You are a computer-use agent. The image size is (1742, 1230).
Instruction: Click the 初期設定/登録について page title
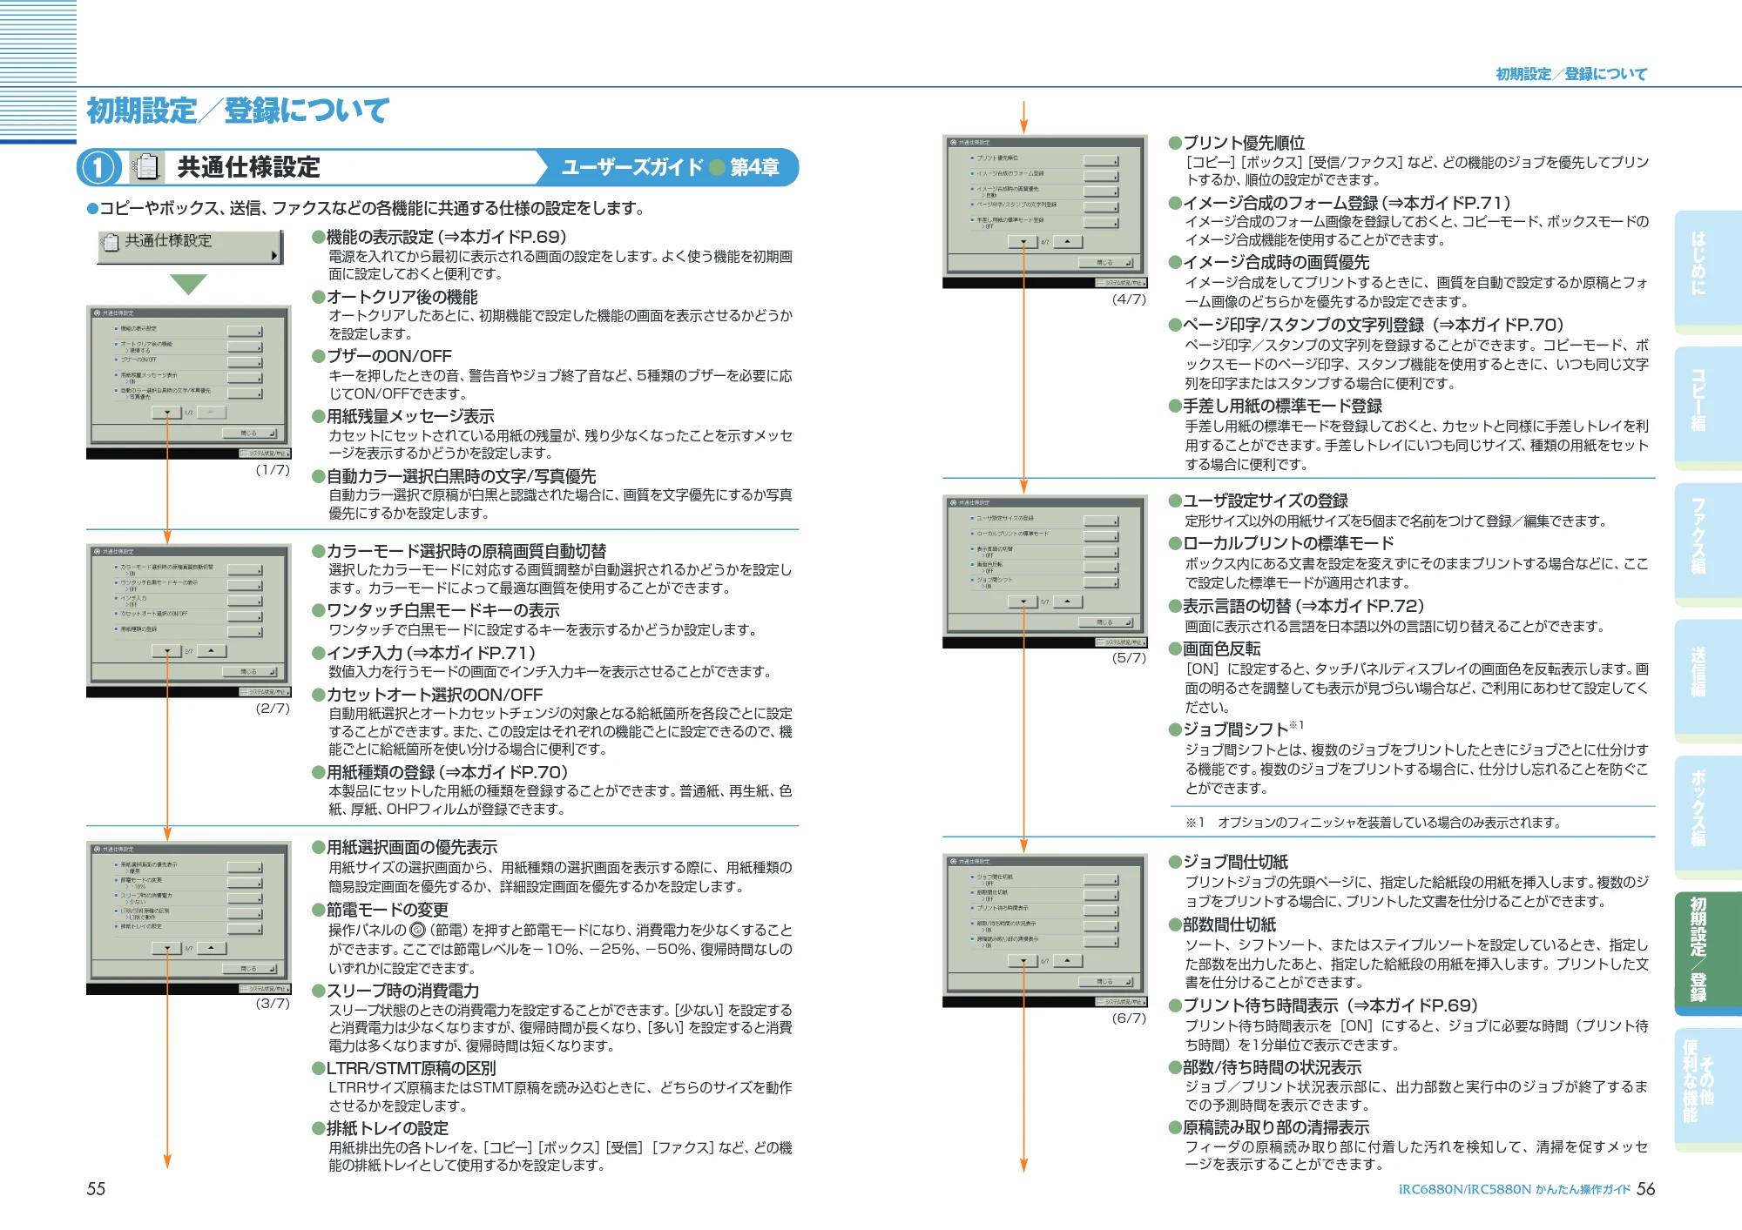click(x=238, y=111)
